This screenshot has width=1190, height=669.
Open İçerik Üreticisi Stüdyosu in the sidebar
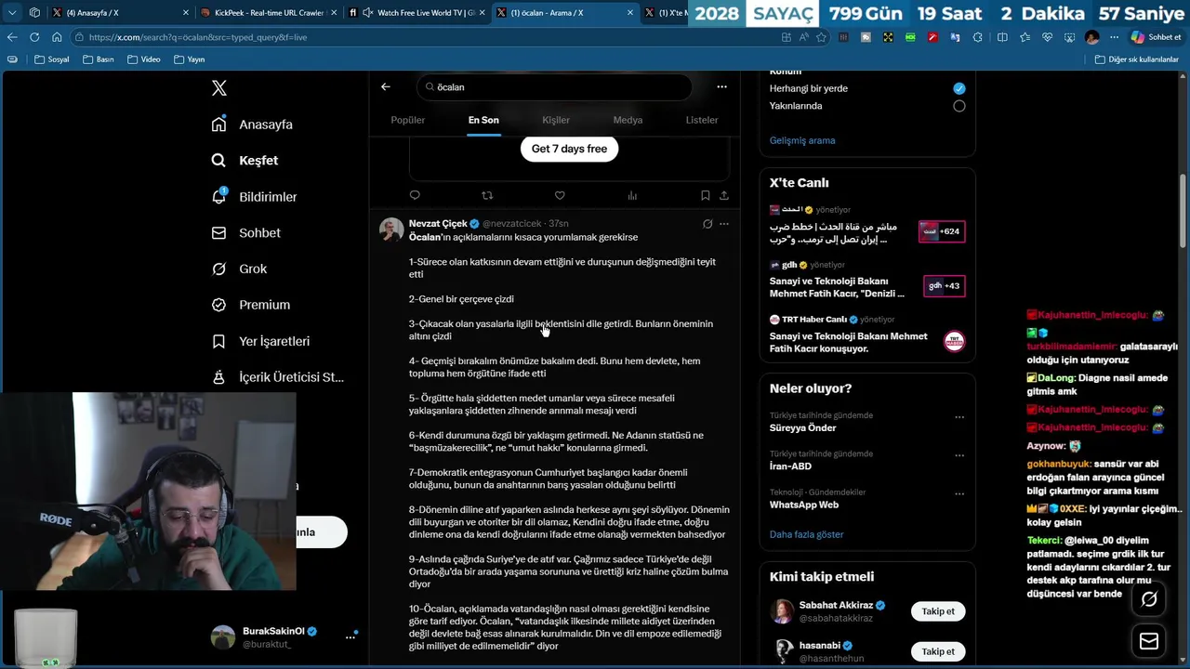277,377
